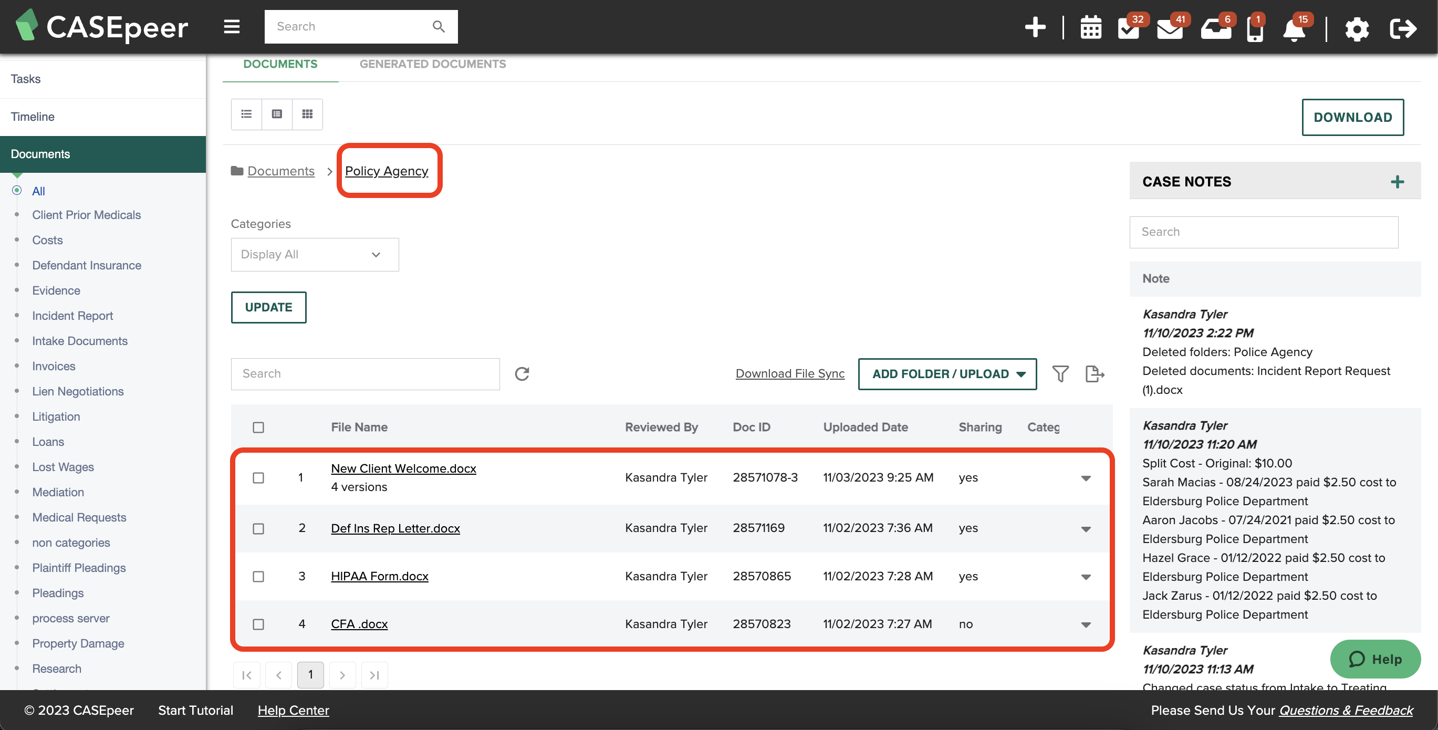Screen dimensions: 1438x730
Task: Click the DOWNLOAD button
Action: click(1352, 117)
